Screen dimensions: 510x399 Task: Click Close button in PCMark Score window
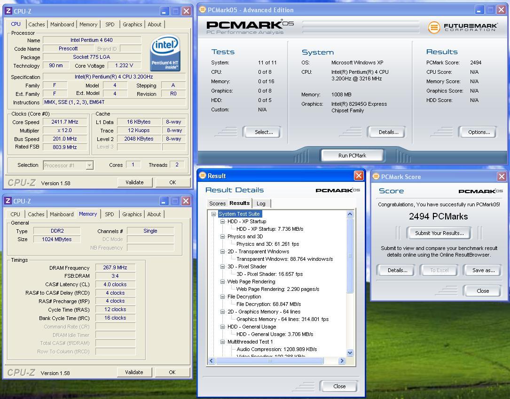pos(483,291)
